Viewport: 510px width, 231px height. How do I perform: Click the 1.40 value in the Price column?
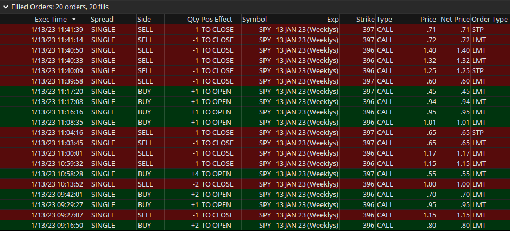click(429, 50)
